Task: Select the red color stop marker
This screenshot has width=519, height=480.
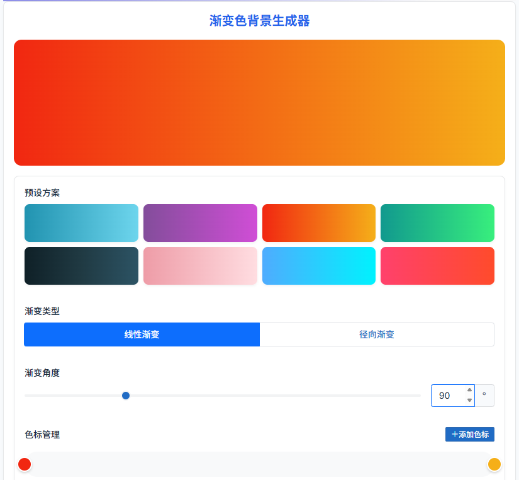Action: click(x=25, y=464)
